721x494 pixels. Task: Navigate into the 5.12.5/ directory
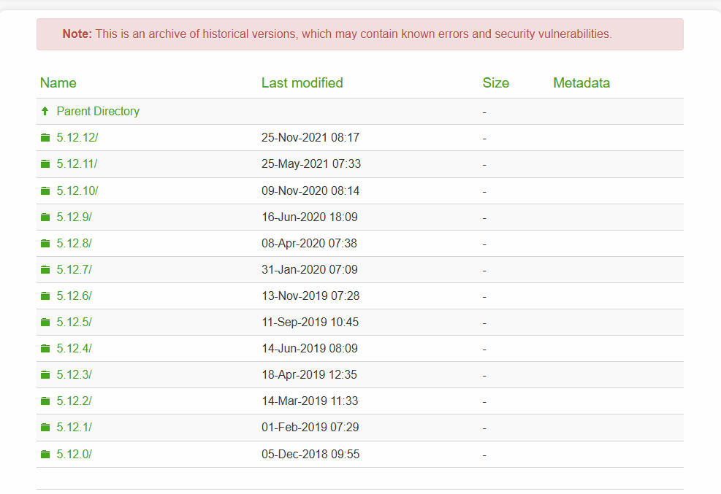coord(74,323)
